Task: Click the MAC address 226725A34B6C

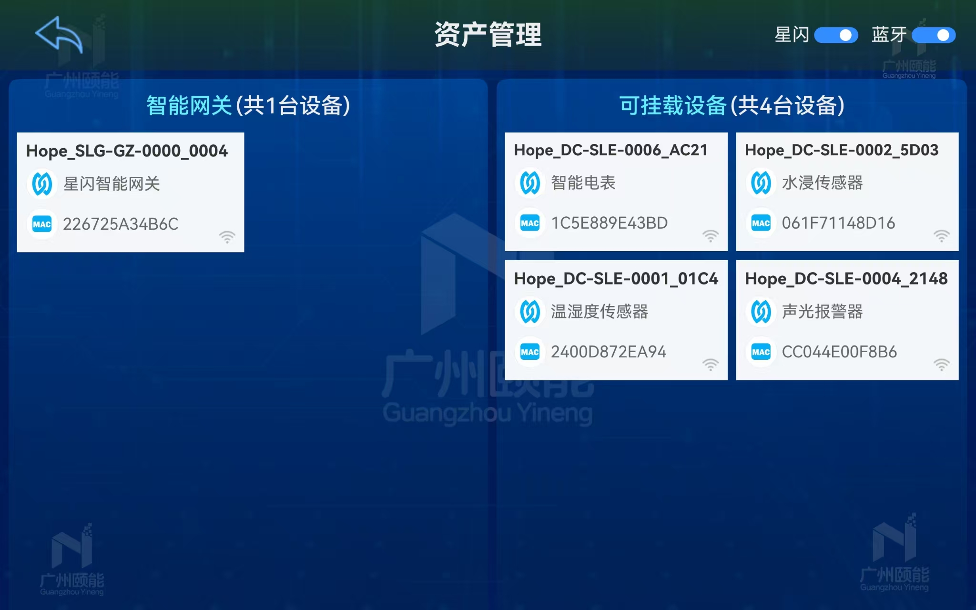Action: click(x=121, y=224)
